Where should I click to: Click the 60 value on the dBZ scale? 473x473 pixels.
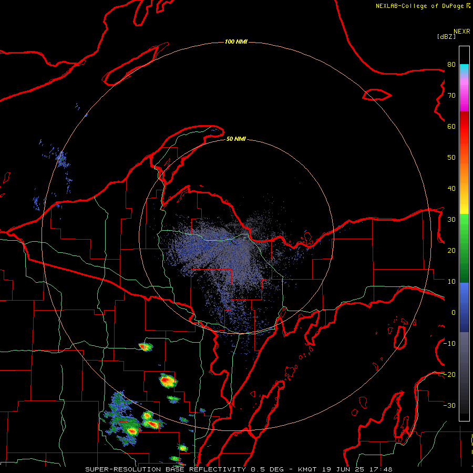click(x=451, y=126)
